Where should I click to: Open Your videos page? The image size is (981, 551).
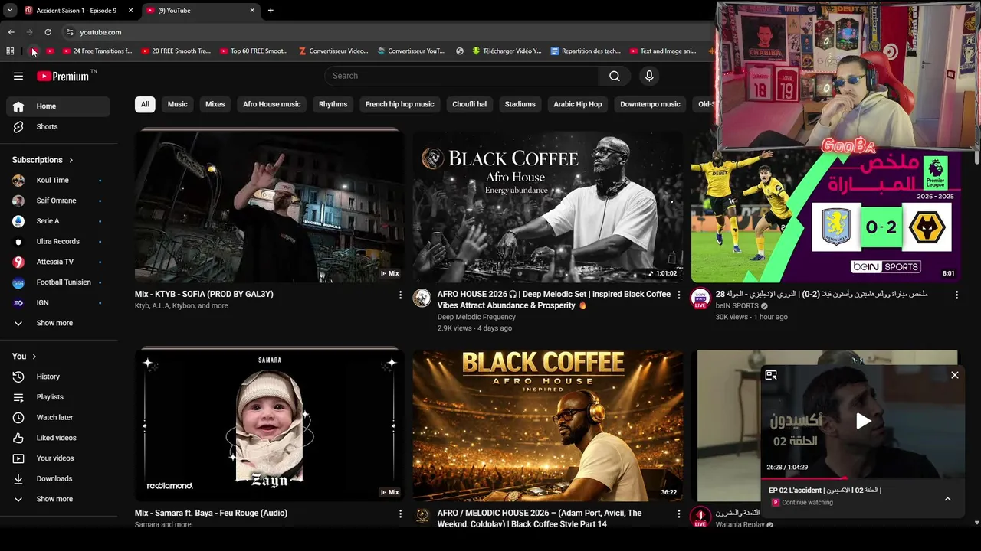click(58, 458)
